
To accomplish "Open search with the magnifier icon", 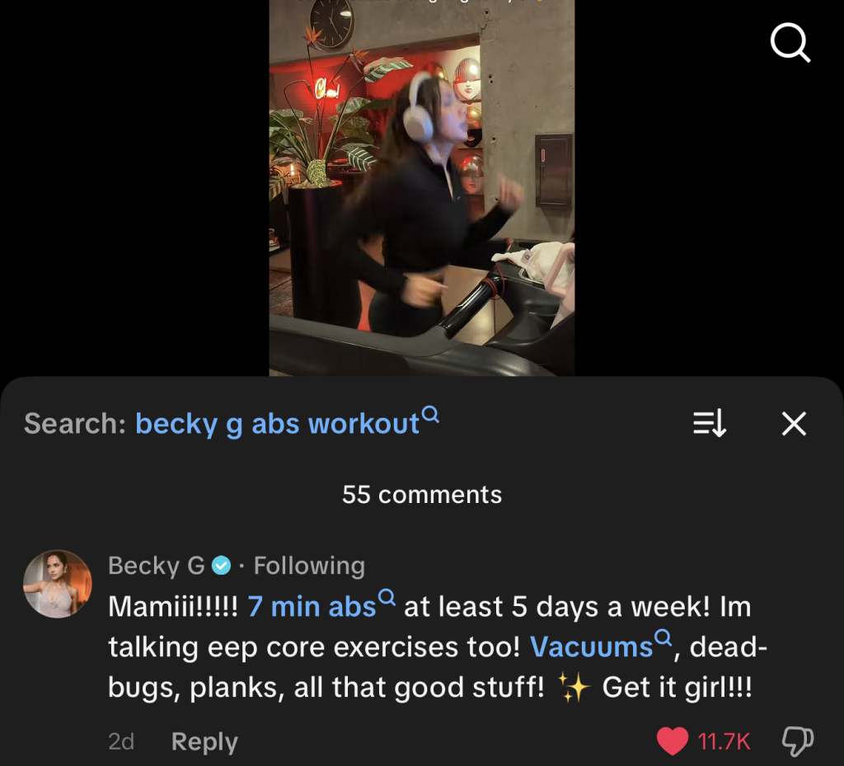I will tap(790, 43).
